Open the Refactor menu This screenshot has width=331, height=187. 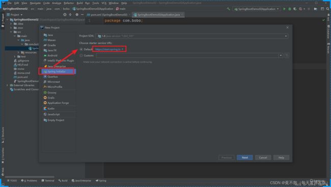pyautogui.click(x=69, y=3)
